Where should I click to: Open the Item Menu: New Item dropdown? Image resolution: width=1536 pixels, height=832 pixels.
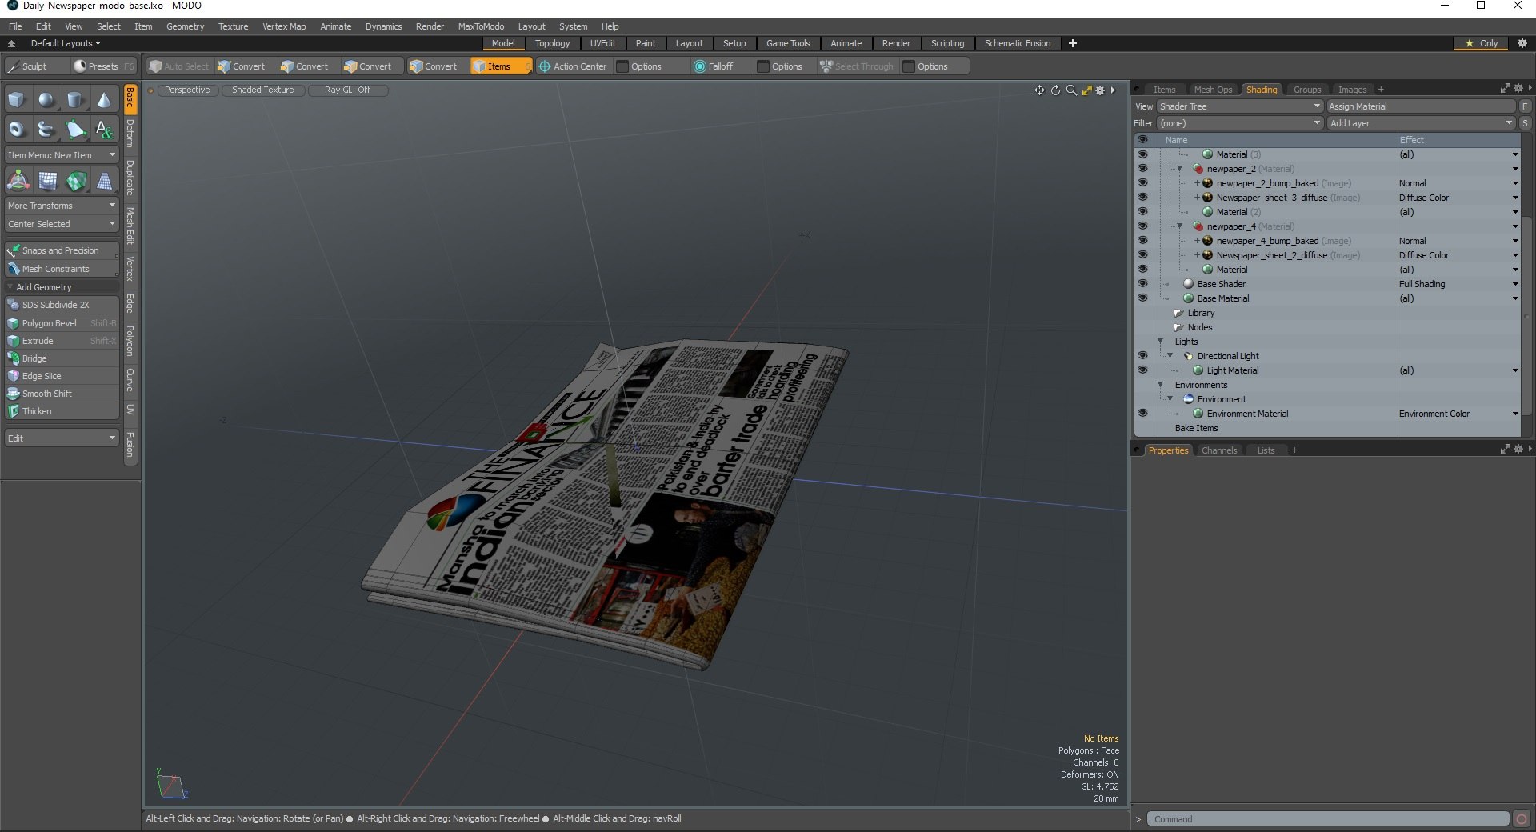[x=62, y=155]
